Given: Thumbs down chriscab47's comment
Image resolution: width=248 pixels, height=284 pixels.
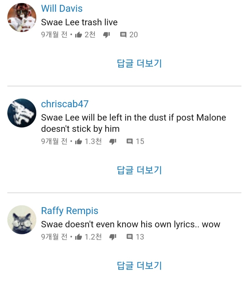Looking at the screenshot, I should tap(113, 141).
